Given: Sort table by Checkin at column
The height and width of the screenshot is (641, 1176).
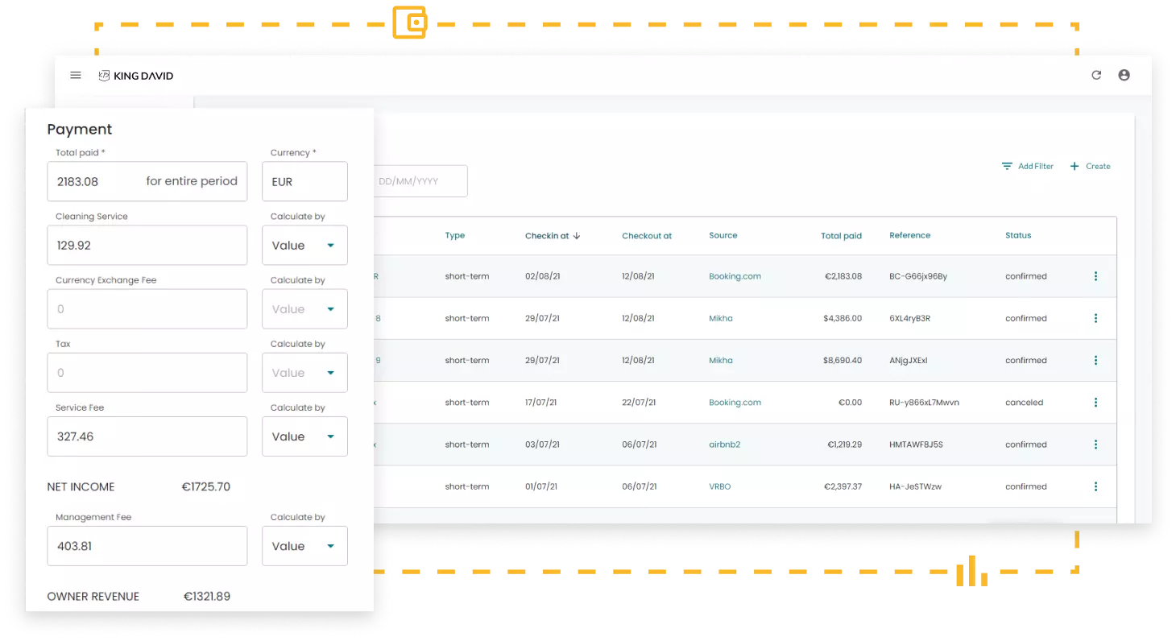Looking at the screenshot, I should point(553,236).
